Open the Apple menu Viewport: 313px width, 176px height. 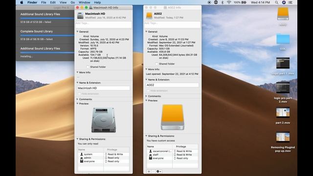(x=22, y=2)
